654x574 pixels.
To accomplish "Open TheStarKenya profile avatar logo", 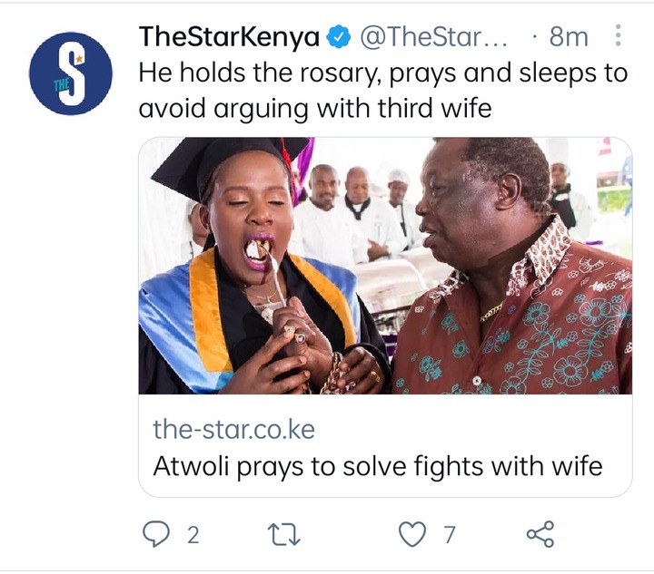I will (x=71, y=73).
